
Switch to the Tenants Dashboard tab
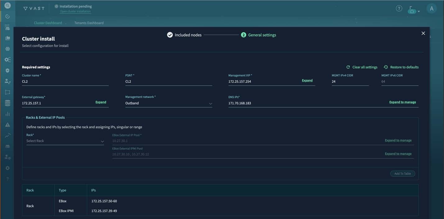point(89,23)
